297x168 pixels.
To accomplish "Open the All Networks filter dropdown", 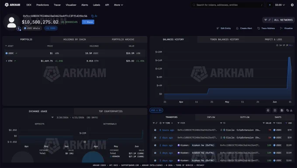I will [279, 20].
